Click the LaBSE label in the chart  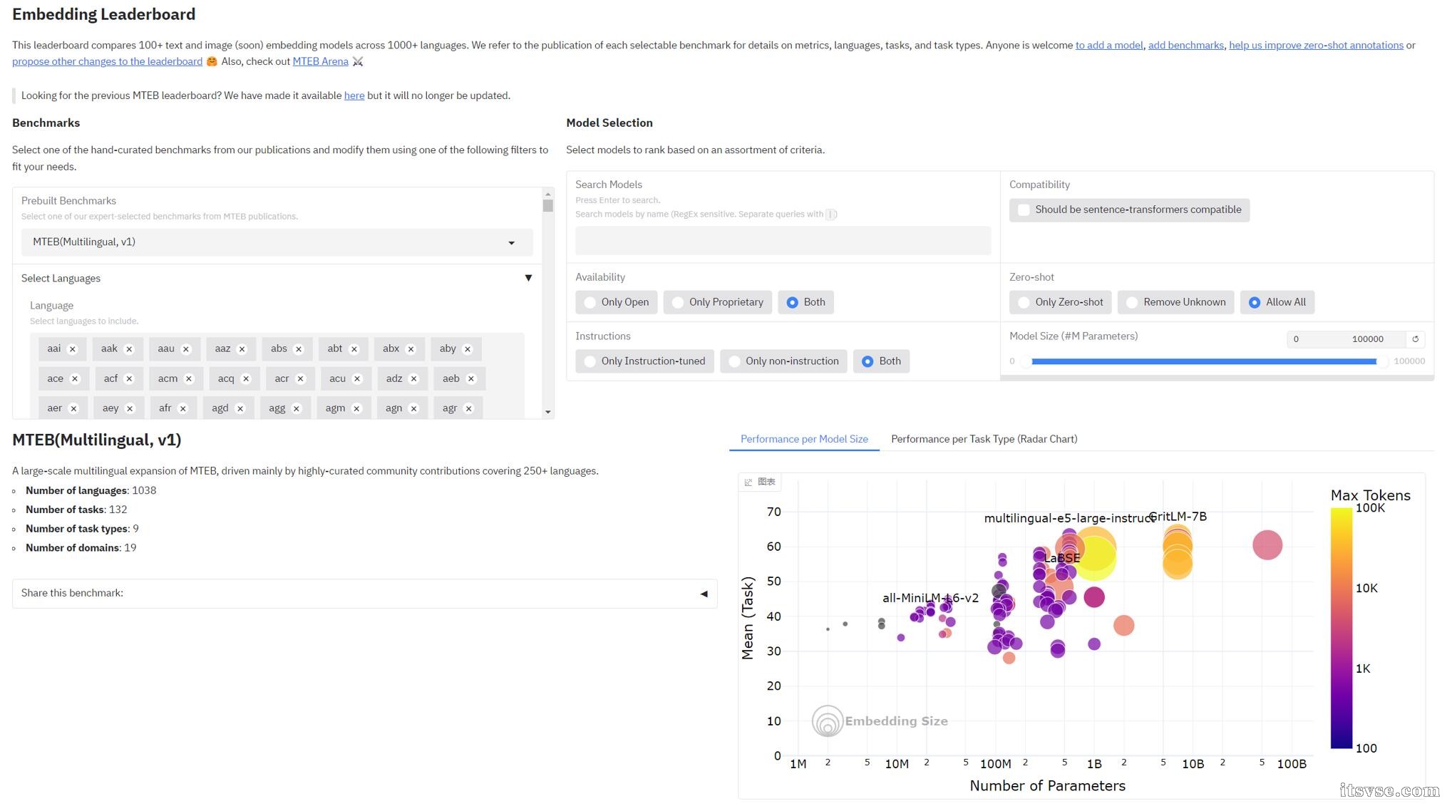click(1061, 559)
